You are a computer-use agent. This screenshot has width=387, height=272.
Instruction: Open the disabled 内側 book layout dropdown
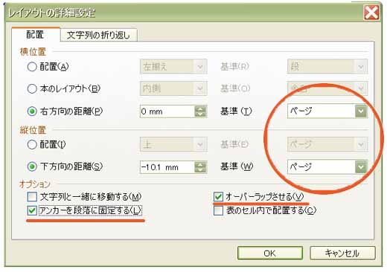point(173,88)
